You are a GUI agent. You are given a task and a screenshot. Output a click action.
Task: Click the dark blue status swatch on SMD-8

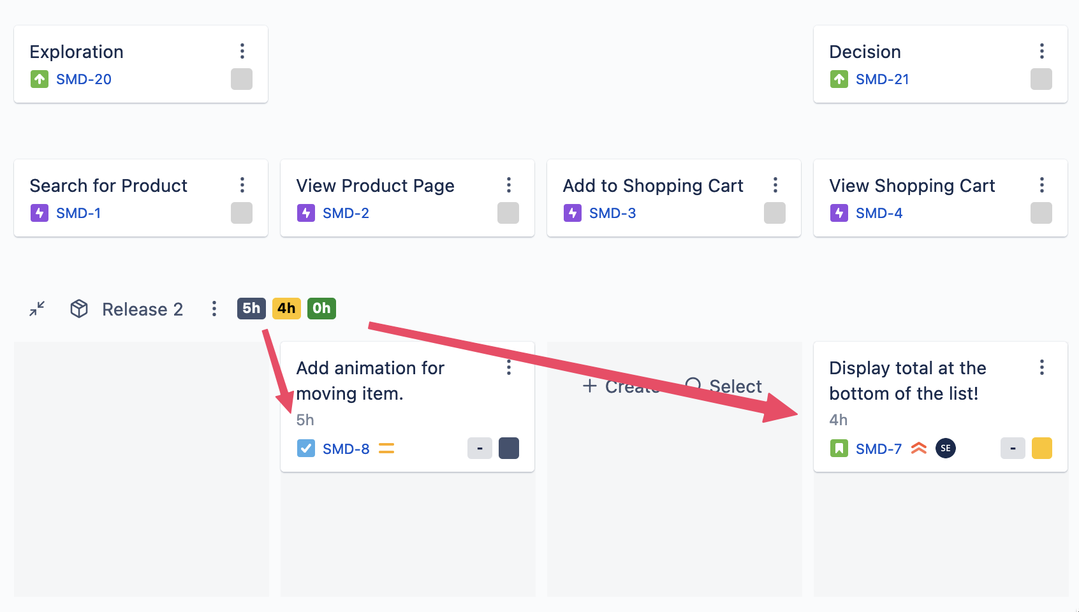(x=509, y=448)
